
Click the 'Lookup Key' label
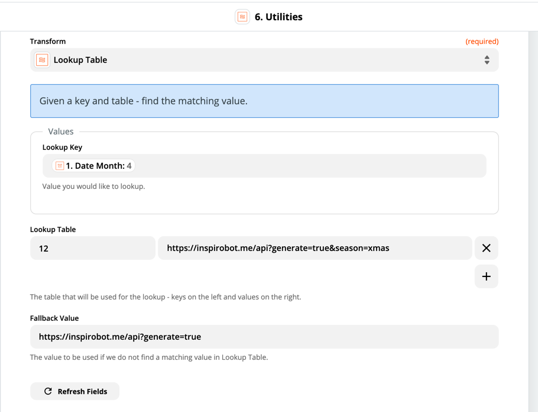(x=62, y=147)
